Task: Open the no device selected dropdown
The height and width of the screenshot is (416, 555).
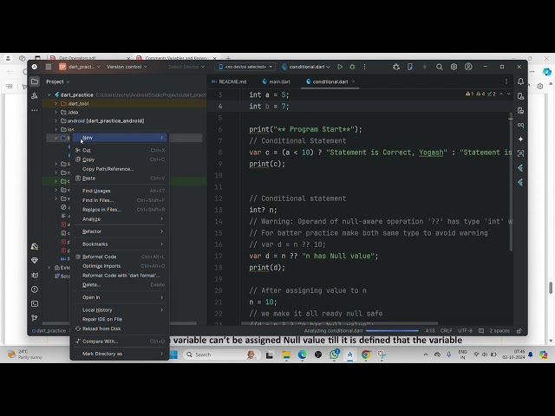Action: pyautogui.click(x=245, y=67)
